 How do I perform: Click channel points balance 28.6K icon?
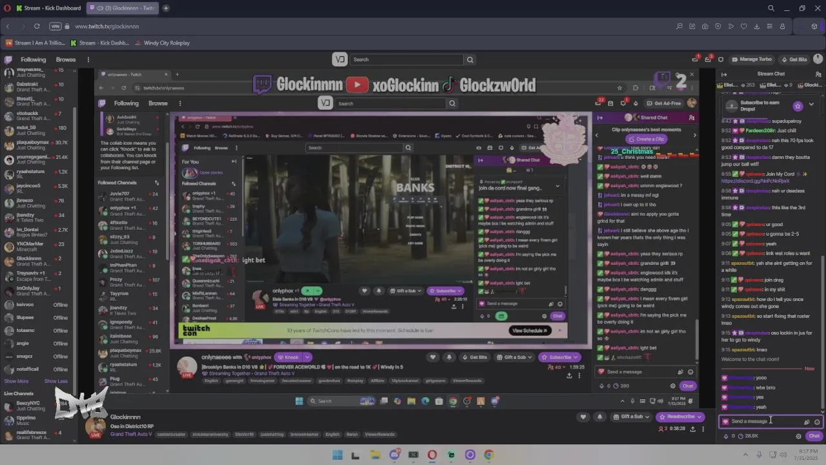click(748, 436)
